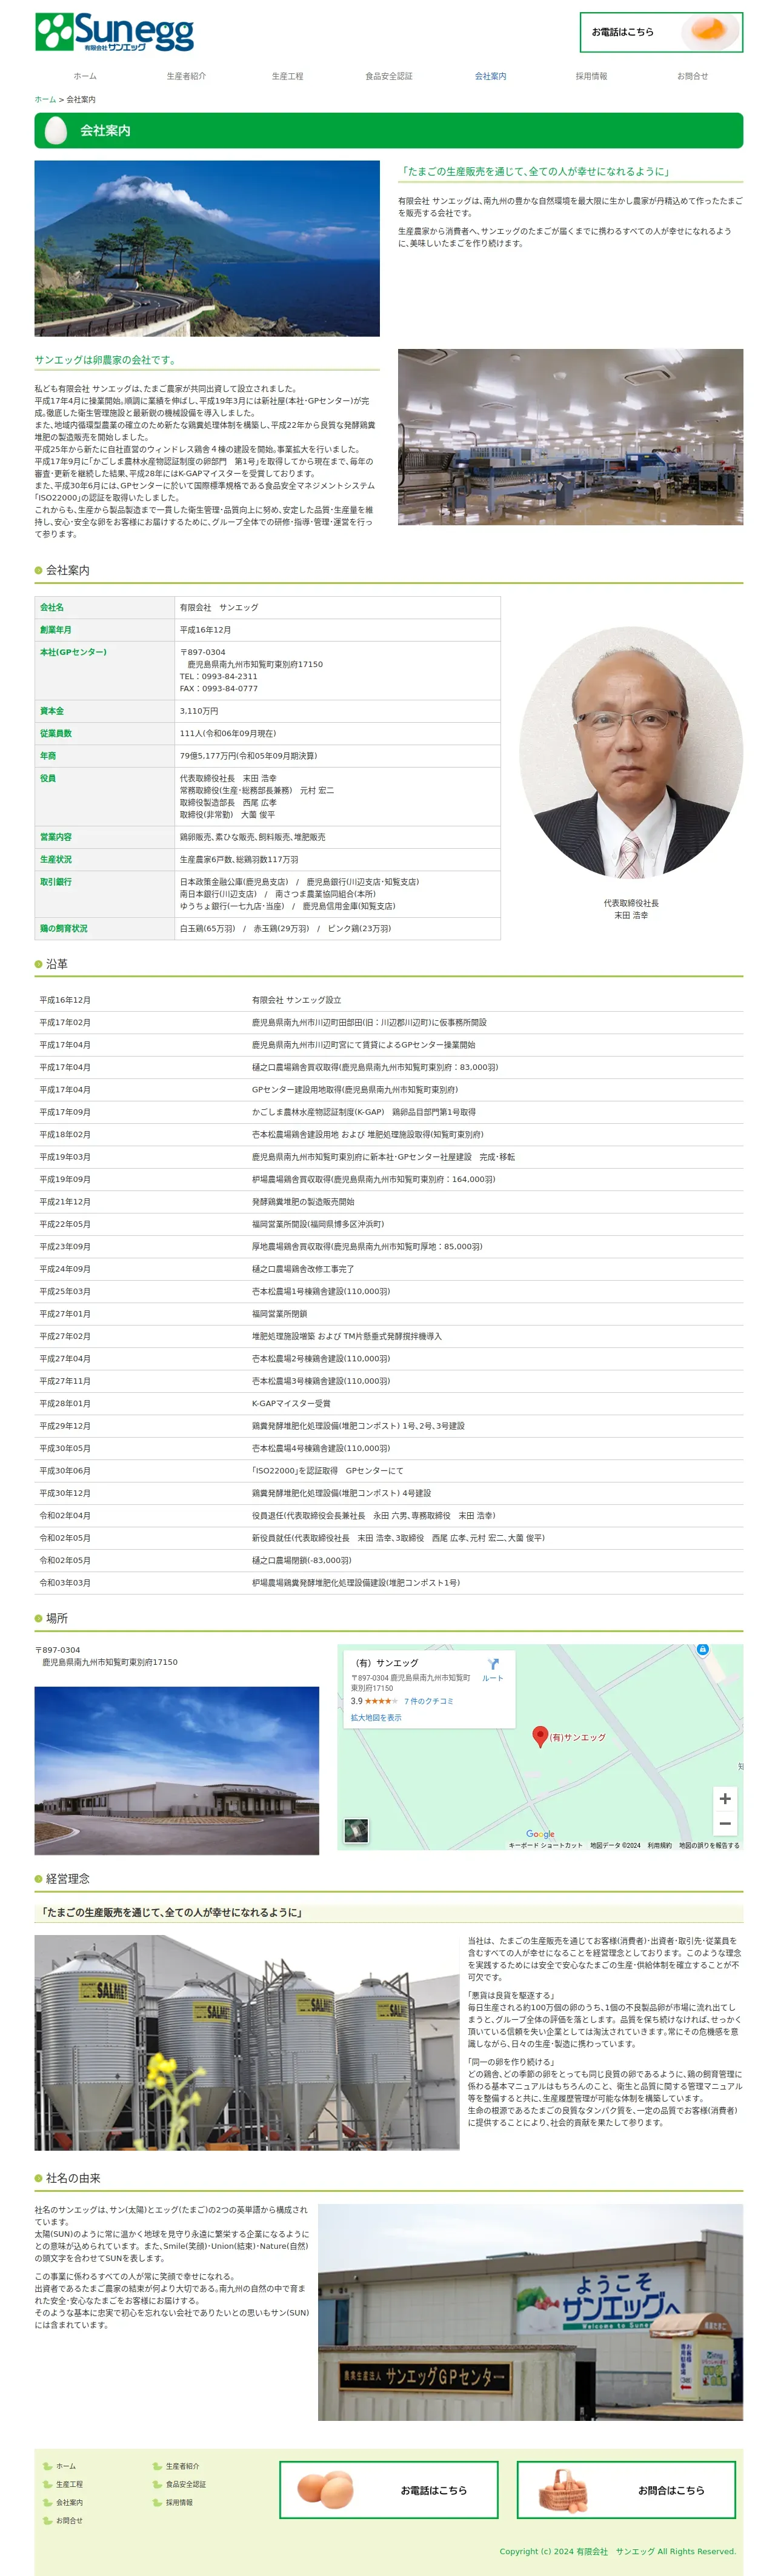Zoom out the map with minus button
This screenshot has width=778, height=2576.
tap(725, 1824)
